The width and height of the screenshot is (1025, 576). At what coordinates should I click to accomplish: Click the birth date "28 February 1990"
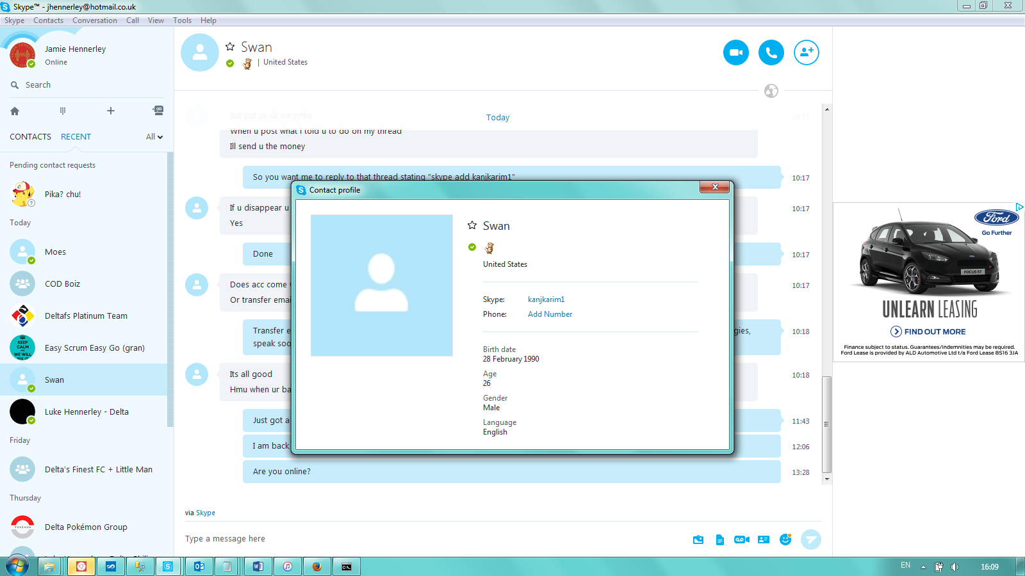511,359
